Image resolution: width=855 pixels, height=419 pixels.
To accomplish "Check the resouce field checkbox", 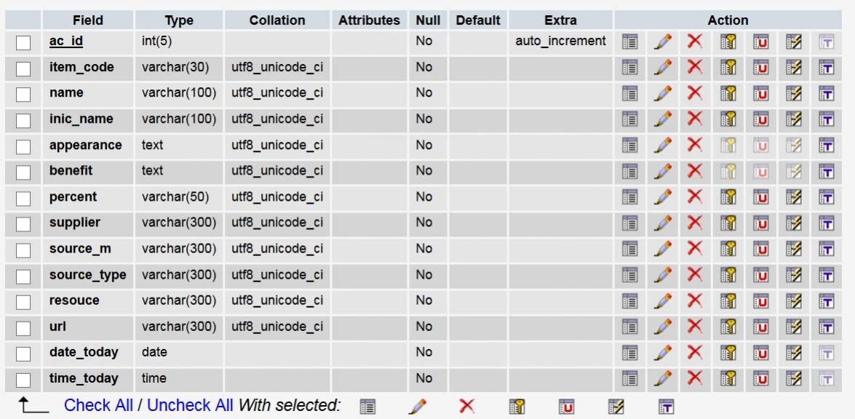I will click(x=25, y=301).
